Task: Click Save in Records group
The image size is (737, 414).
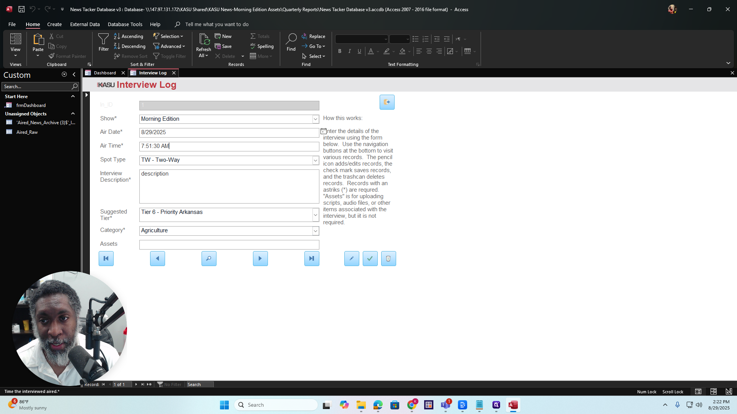Action: 223,46
